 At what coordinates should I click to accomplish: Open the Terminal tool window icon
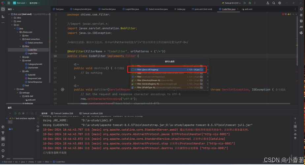coord(3,145)
